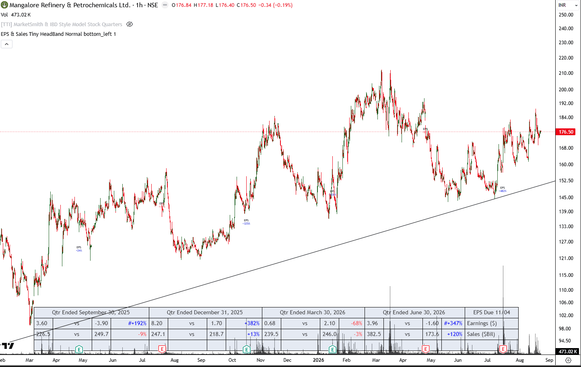Click the Vol 473.02 K legend entry
This screenshot has width=581, height=367.
pyautogui.click(x=16, y=15)
